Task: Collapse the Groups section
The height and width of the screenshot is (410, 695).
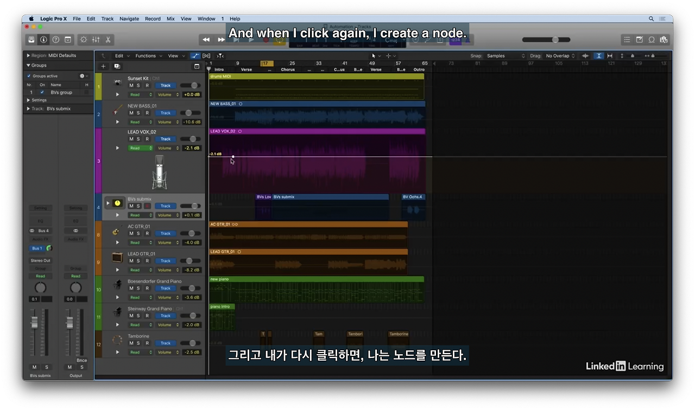Action: pyautogui.click(x=29, y=65)
